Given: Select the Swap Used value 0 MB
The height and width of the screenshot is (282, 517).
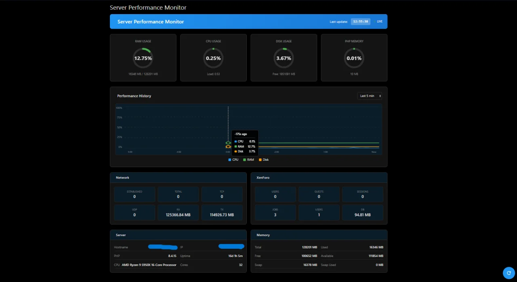Looking at the screenshot, I should [x=380, y=265].
